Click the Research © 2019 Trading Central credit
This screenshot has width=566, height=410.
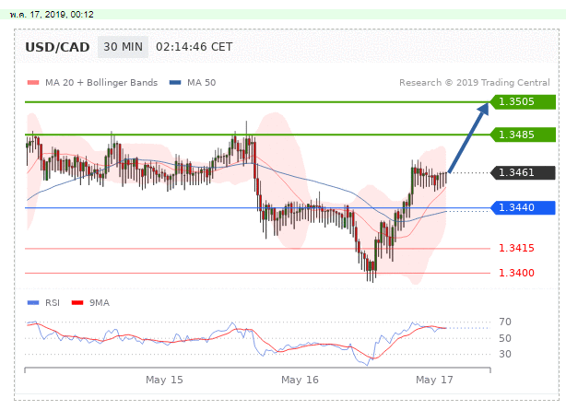pyautogui.click(x=475, y=83)
